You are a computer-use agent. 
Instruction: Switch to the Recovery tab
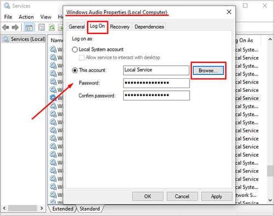(119, 27)
